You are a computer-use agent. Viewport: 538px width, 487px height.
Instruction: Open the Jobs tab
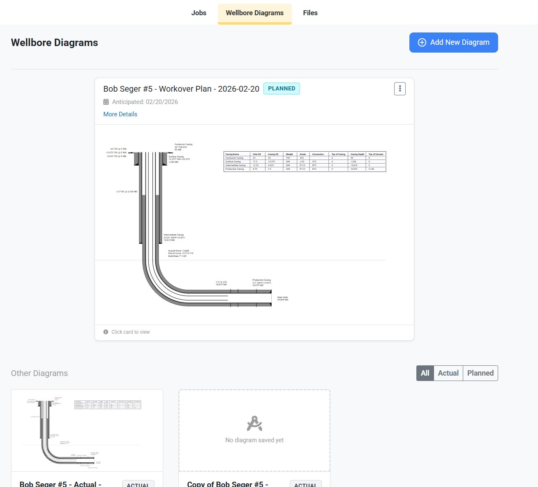point(199,13)
